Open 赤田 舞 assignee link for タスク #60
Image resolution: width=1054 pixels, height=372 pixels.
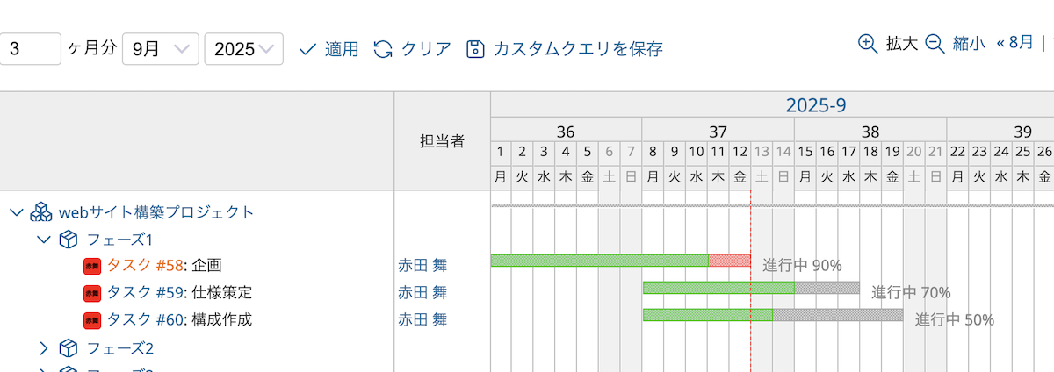click(x=422, y=320)
